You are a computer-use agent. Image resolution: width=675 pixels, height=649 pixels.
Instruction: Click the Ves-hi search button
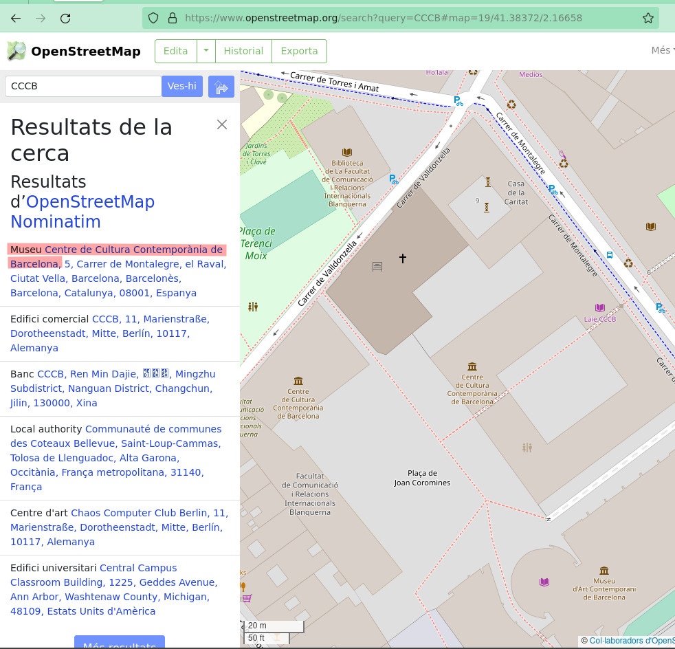pyautogui.click(x=182, y=86)
